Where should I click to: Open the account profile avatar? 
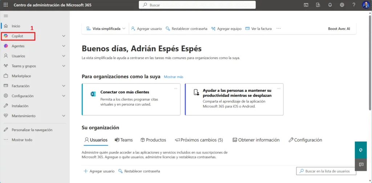(x=366, y=5)
